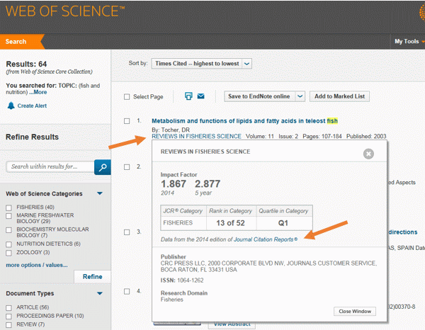Viewport: 425px width, 330px height.
Task: Tick the ZOOLOGY (3) checkbox
Action: tap(8, 253)
